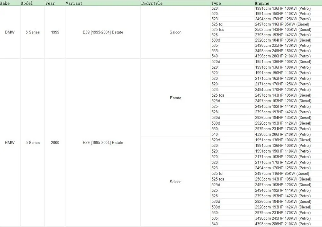Screen dimensions: 322x227
Task: Click 4398ccm 286HP 210KW engine in 1999 group
Action: (283, 56)
